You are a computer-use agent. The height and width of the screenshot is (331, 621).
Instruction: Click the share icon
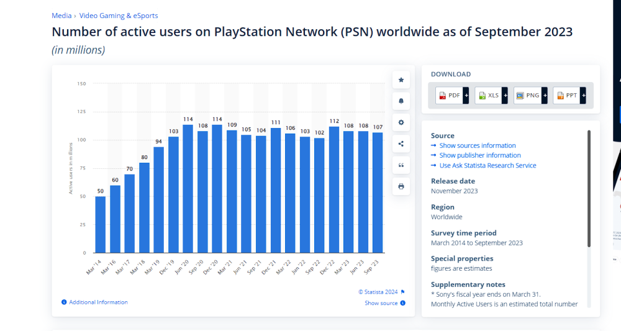(x=401, y=144)
